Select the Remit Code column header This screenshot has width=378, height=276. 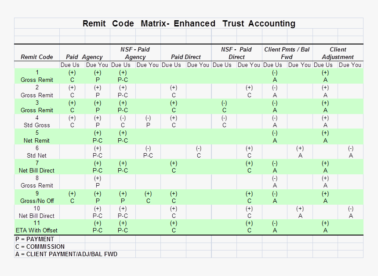[x=37, y=57]
